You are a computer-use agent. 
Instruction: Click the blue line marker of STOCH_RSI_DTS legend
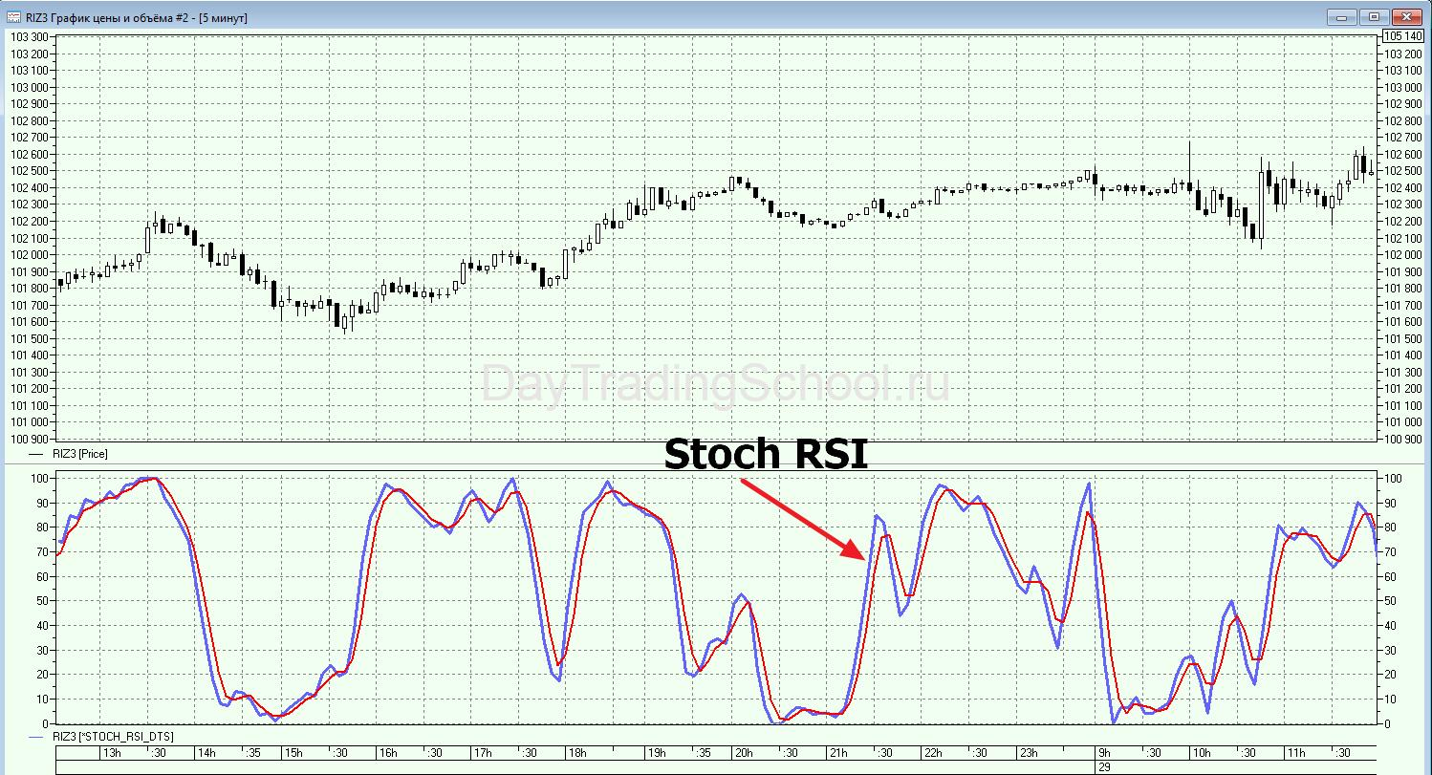coord(37,737)
